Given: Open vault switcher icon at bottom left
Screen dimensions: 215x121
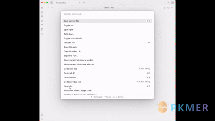Looking at the screenshot, I should (42, 115).
